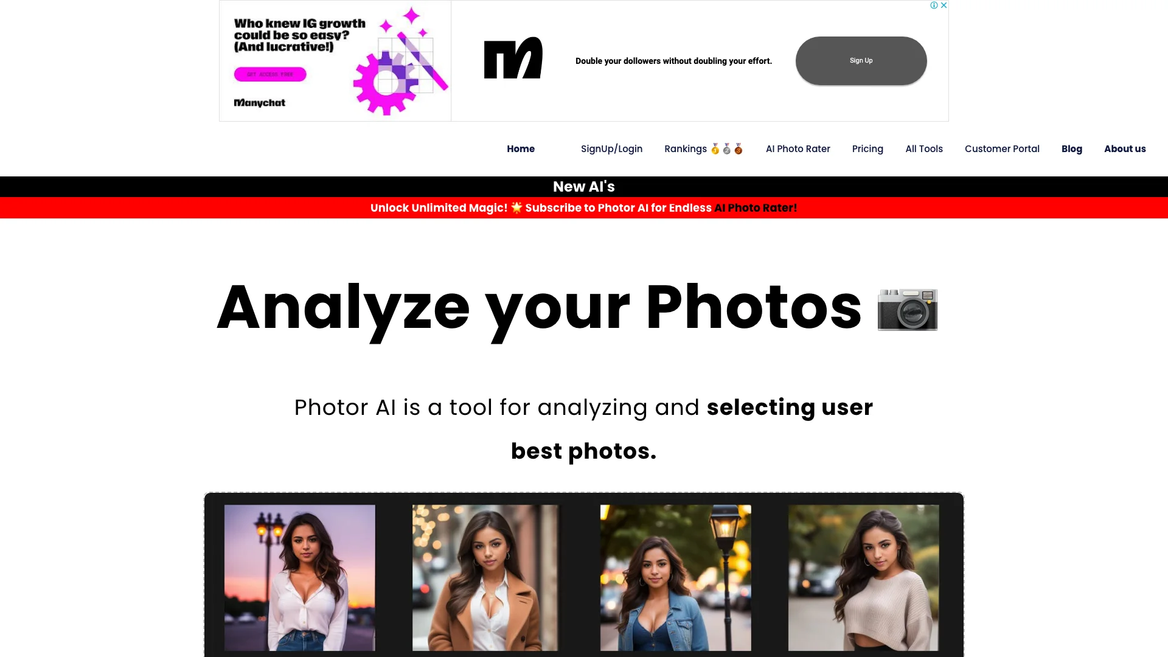Click the Customer Portal nav link

pyautogui.click(x=1002, y=148)
